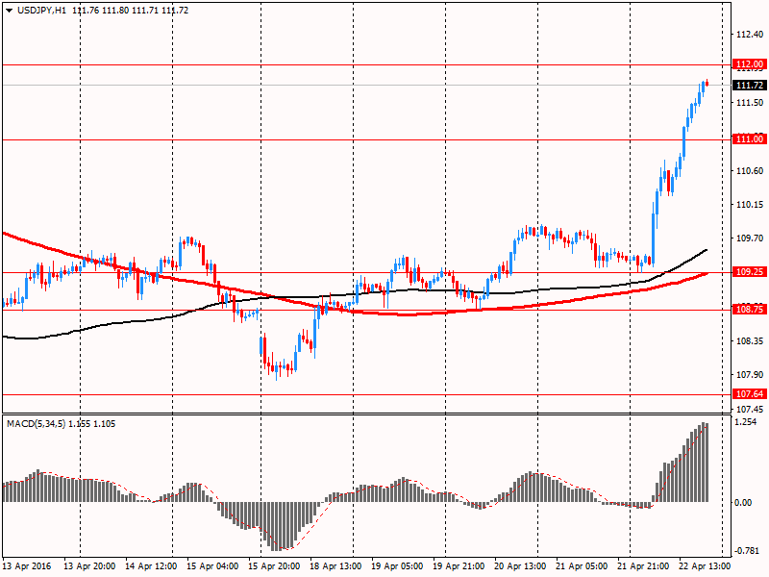Click the 109.25 horizontal line label
Screen dimensions: 769x577
click(750, 272)
